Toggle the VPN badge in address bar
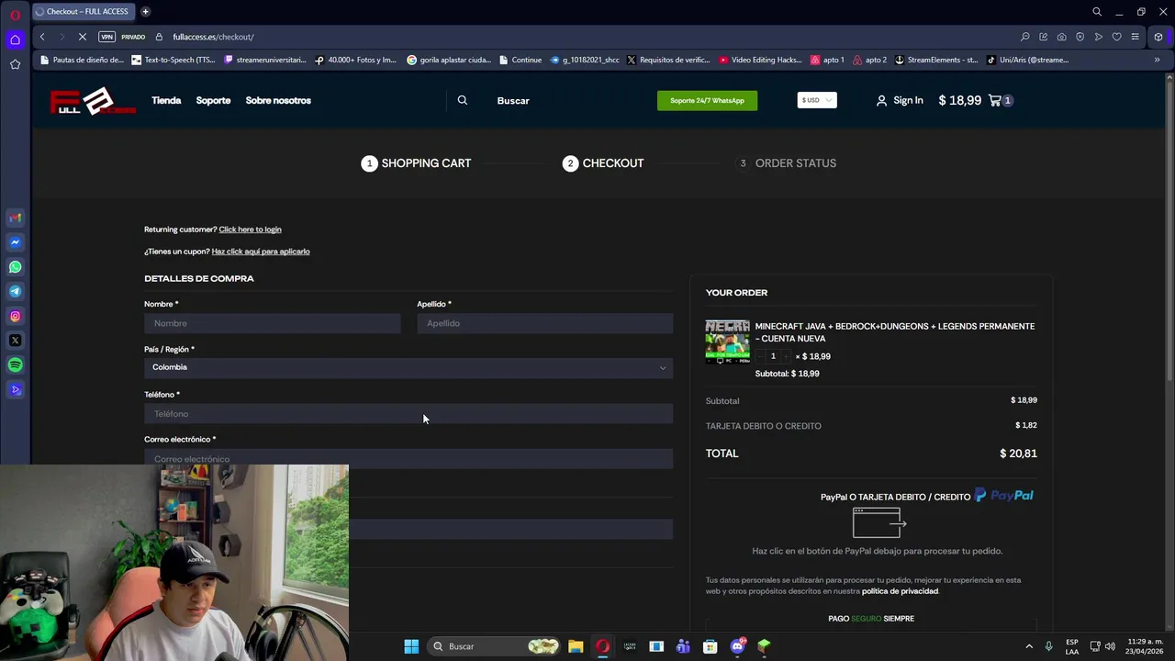Screen dimensions: 1175x661 coord(106,37)
